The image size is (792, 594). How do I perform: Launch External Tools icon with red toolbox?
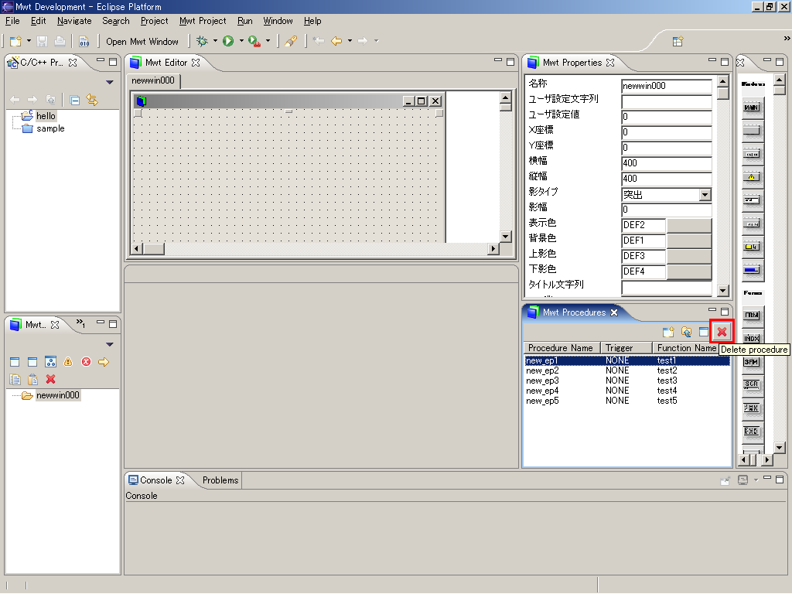[x=254, y=42]
